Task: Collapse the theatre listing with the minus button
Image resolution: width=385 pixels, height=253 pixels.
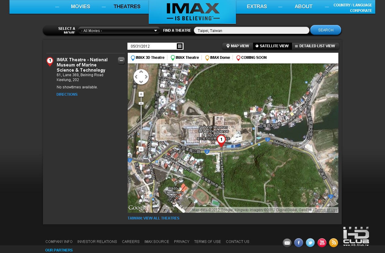Action: click(121, 60)
